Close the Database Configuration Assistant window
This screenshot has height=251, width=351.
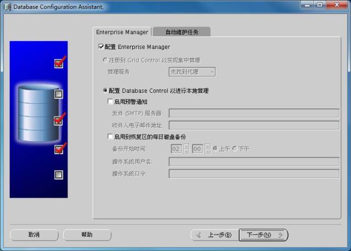point(337,5)
